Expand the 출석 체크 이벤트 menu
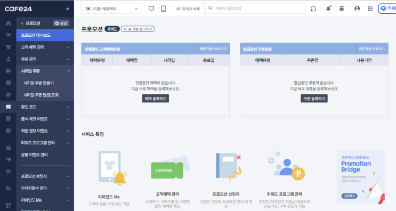396x211 pixels. [x=45, y=119]
